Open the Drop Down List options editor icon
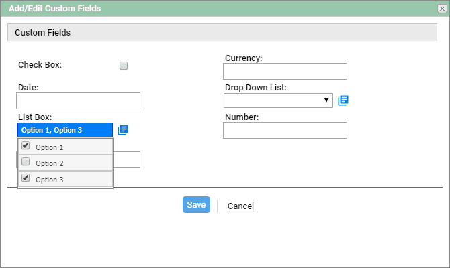 pyautogui.click(x=343, y=100)
